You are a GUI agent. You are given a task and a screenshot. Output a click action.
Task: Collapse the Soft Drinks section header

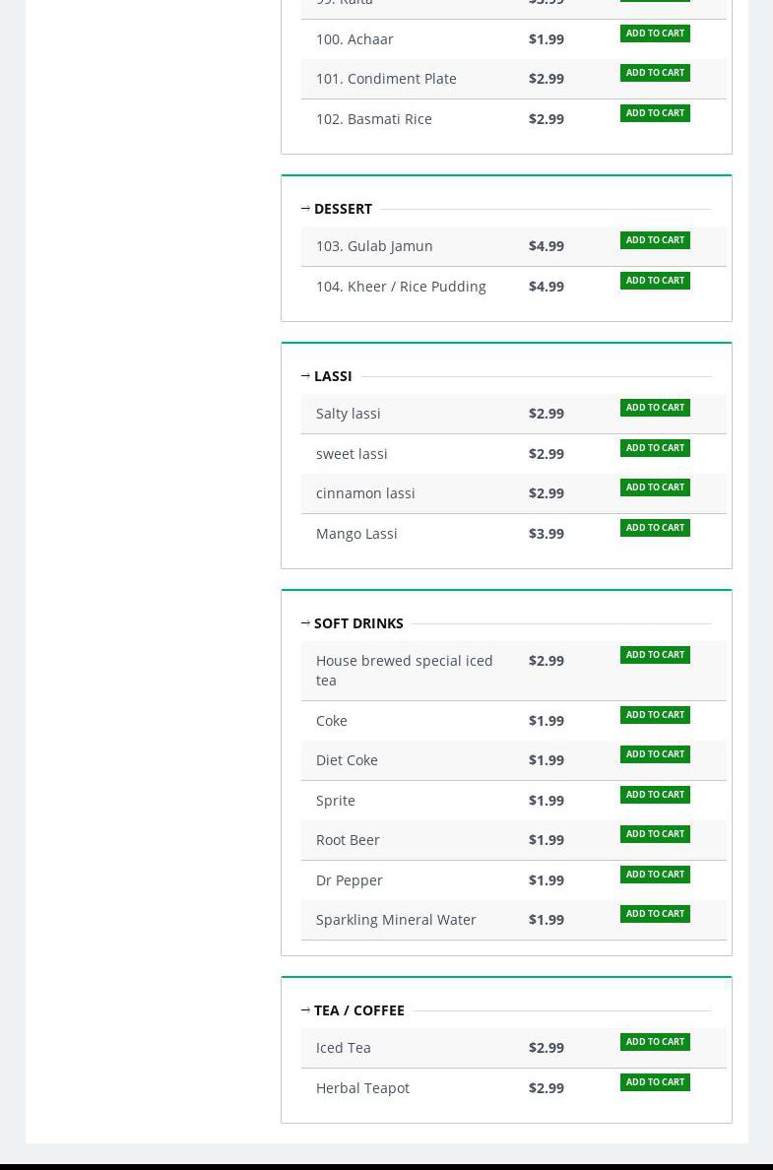(354, 623)
